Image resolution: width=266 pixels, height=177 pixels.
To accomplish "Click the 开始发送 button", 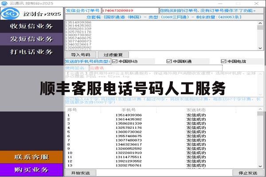I will tap(81, 173).
